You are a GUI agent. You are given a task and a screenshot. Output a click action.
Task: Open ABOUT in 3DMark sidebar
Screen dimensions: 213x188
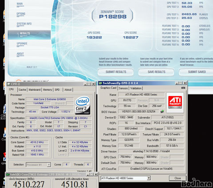20,54
